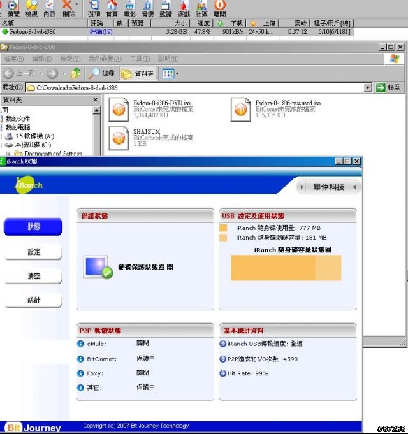The height and width of the screenshot is (434, 408).
Task: Select Fedora-8-i386-rescuecd.iso file icon
Action: point(240,110)
